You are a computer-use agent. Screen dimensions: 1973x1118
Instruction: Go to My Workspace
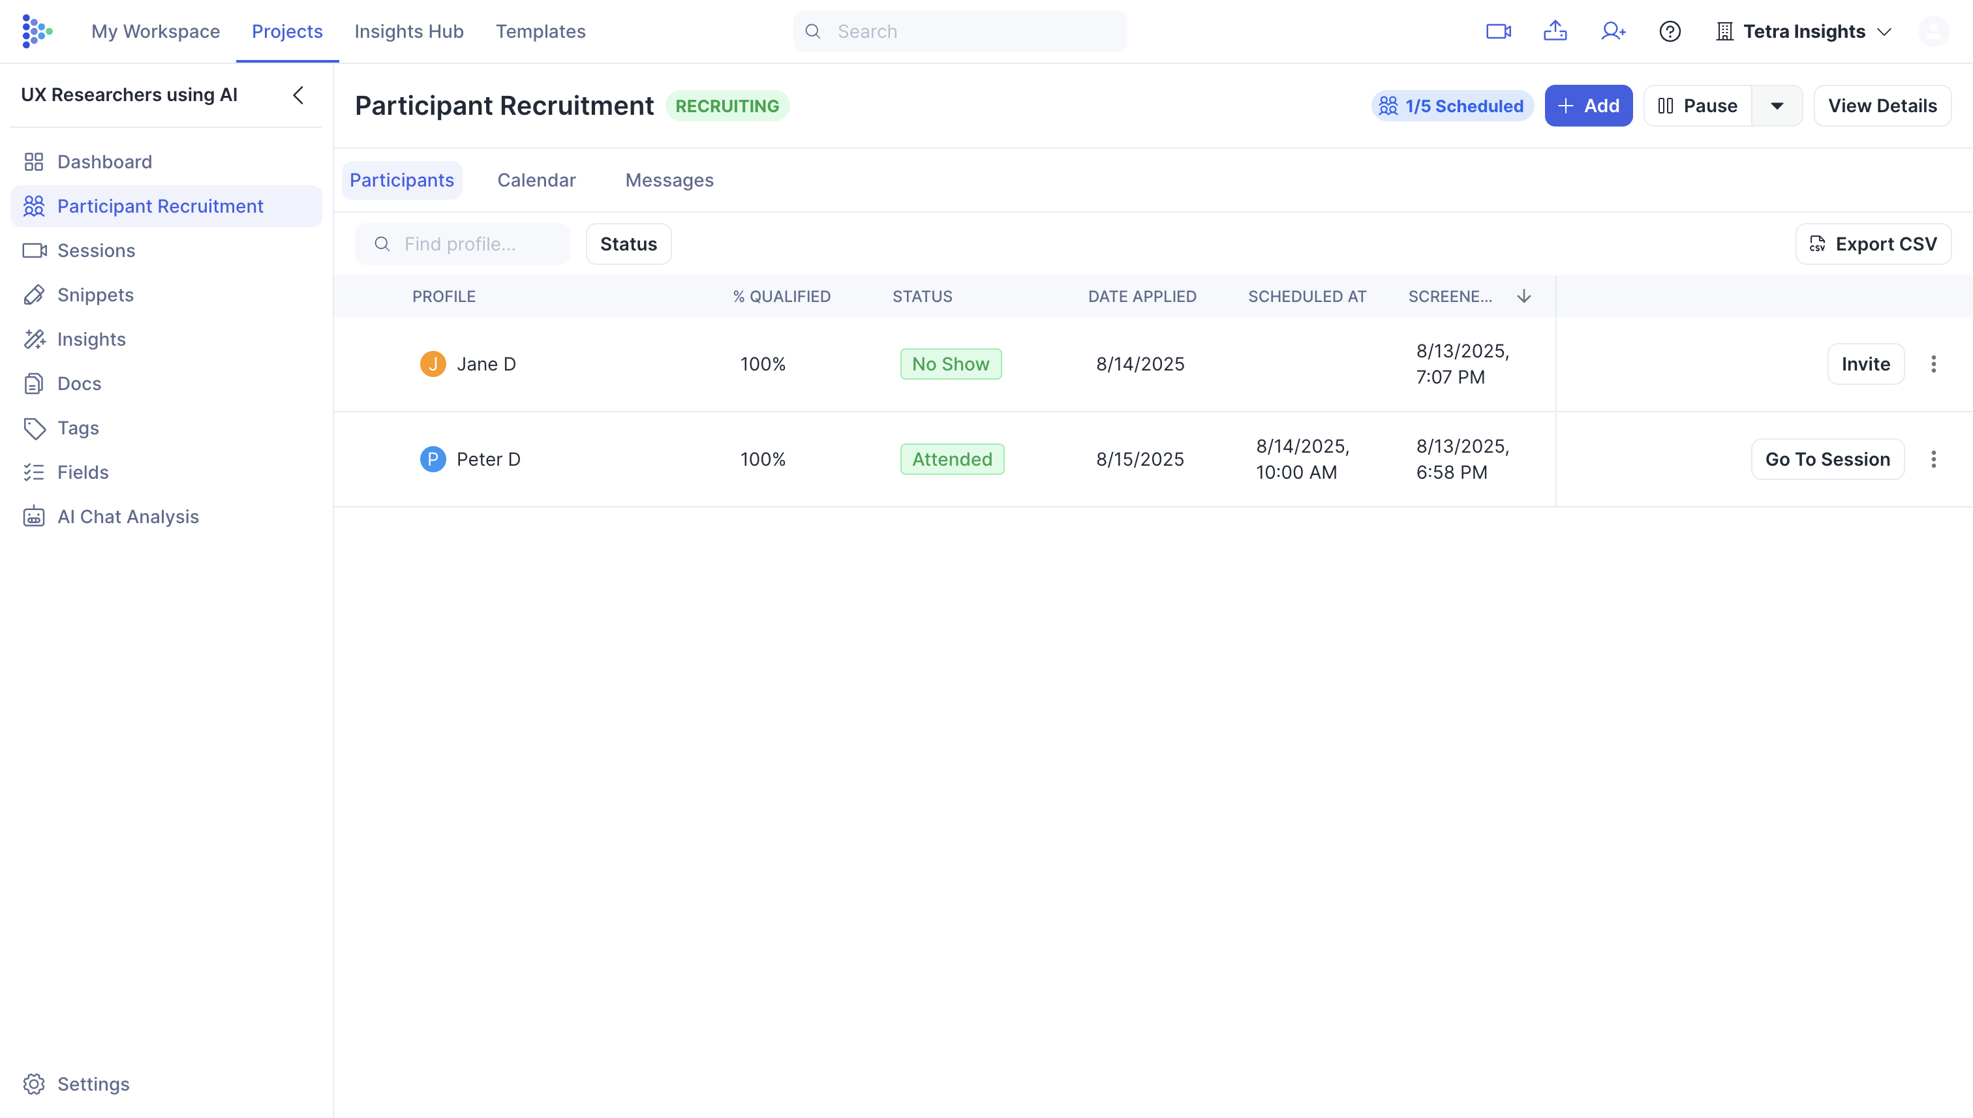pos(155,31)
